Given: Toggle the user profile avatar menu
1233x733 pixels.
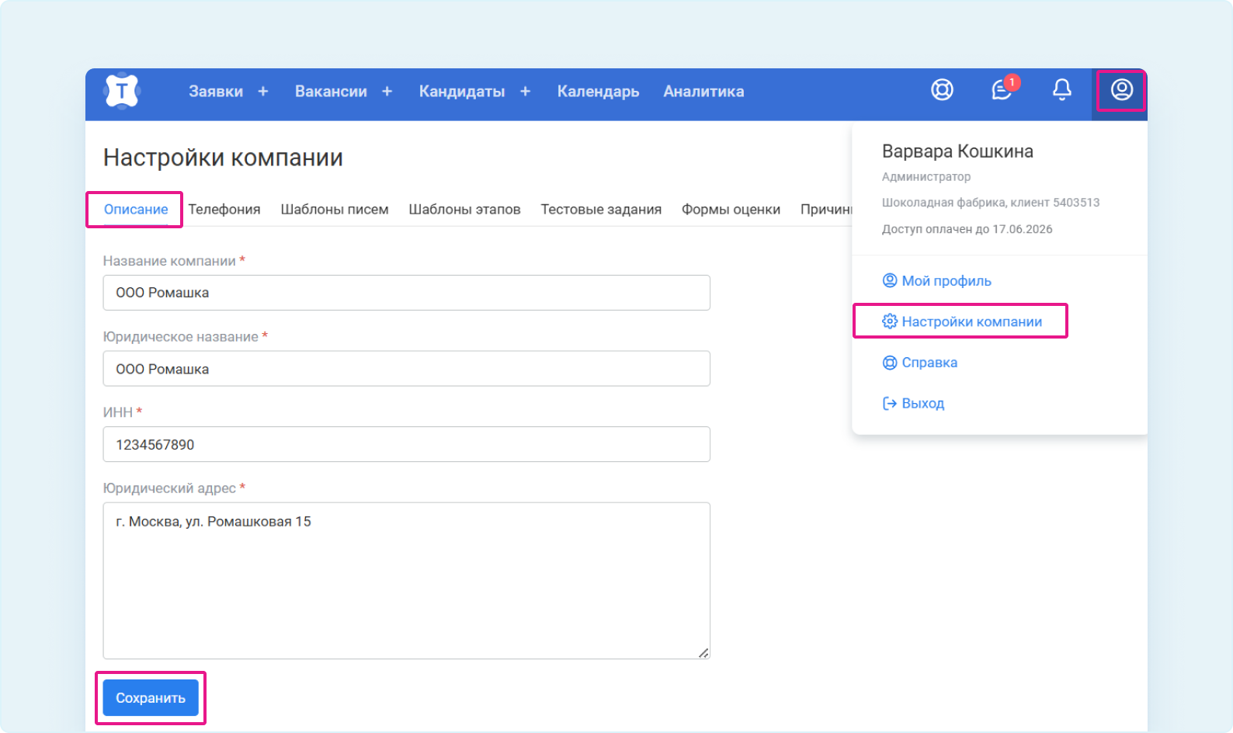Looking at the screenshot, I should coord(1121,90).
